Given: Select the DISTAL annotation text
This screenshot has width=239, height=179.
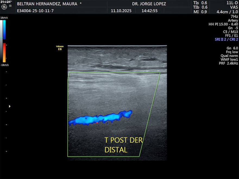Looking at the screenshot, I should click(116, 150).
